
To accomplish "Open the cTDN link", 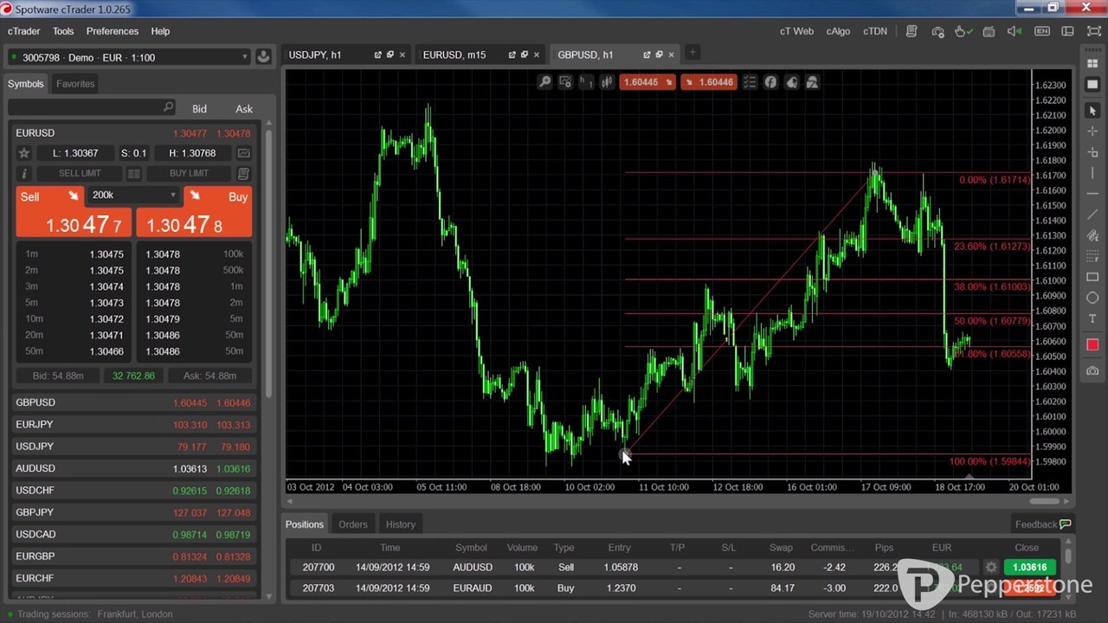I will click(x=875, y=31).
